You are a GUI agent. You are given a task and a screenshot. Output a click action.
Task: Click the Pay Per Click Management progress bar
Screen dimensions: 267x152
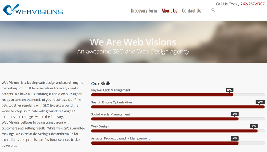tap(178, 95)
